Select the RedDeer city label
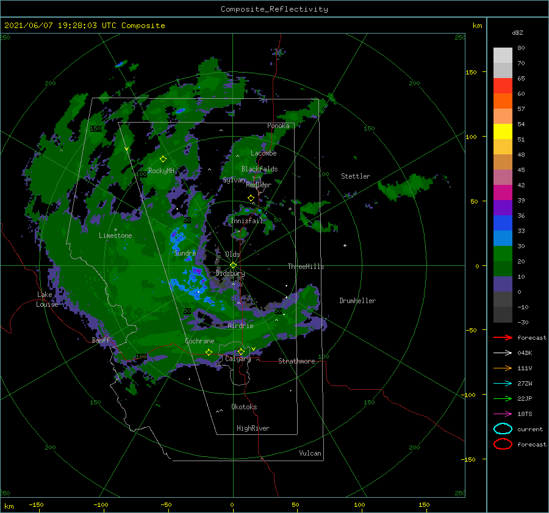 pos(259,185)
